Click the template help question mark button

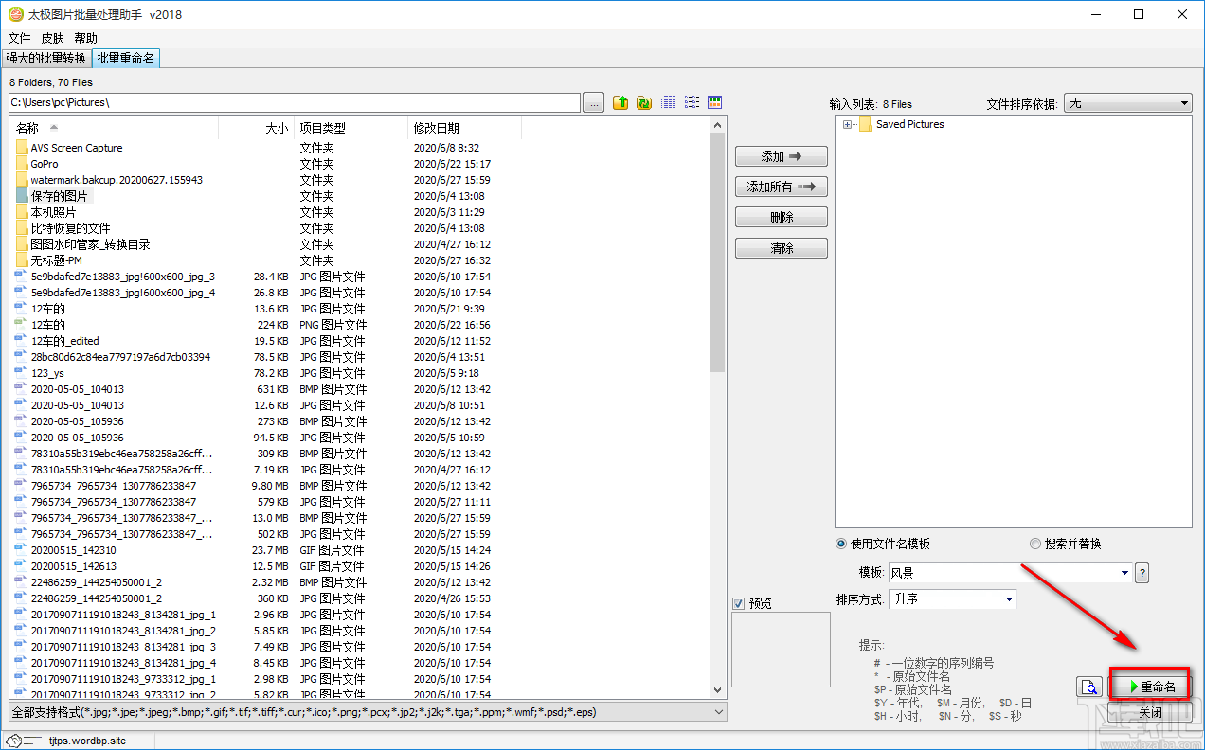[1142, 572]
